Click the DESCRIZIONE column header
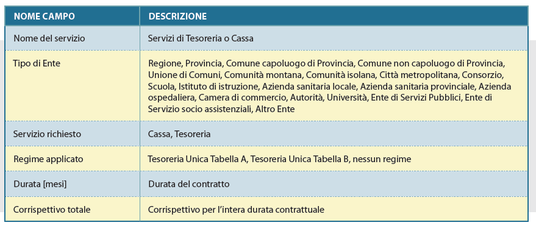Screen dimensions: 536x228 pos(334,16)
